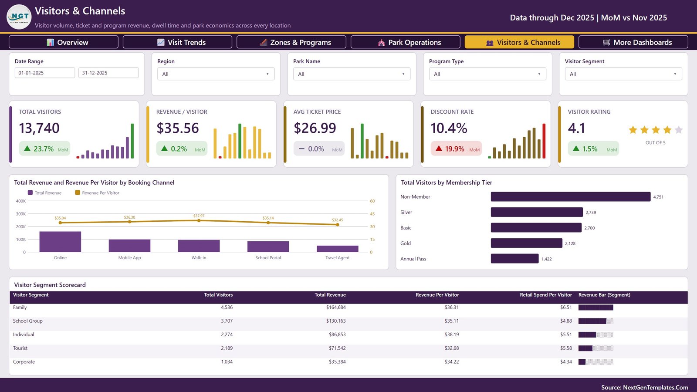Click the end date field 31-12-2025
Image resolution: width=697 pixels, height=392 pixels.
[x=108, y=73]
